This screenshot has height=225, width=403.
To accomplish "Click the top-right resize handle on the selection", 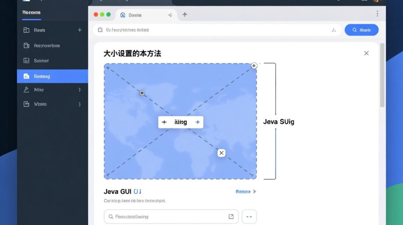I will (254, 65).
